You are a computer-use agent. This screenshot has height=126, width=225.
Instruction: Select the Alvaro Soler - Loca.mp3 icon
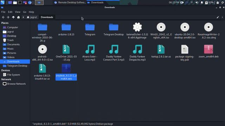(90, 49)
